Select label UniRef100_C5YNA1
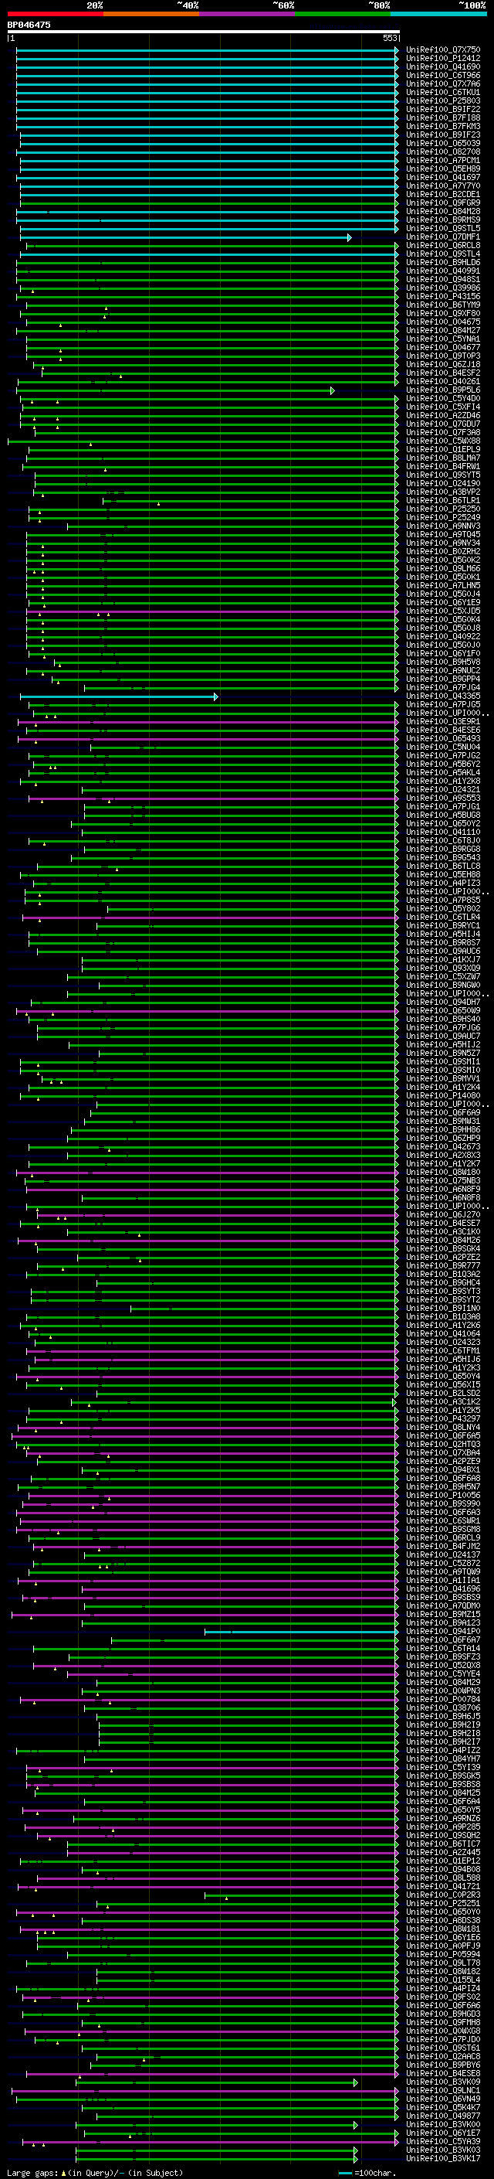This screenshot has width=494, height=2179. coord(442,339)
